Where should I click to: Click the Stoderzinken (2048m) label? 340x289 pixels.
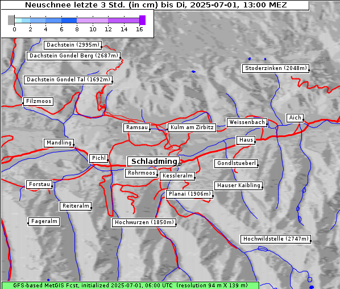tap(275, 68)
